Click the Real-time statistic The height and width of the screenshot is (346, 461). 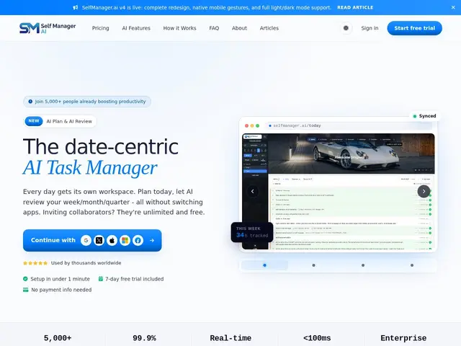coord(230,338)
